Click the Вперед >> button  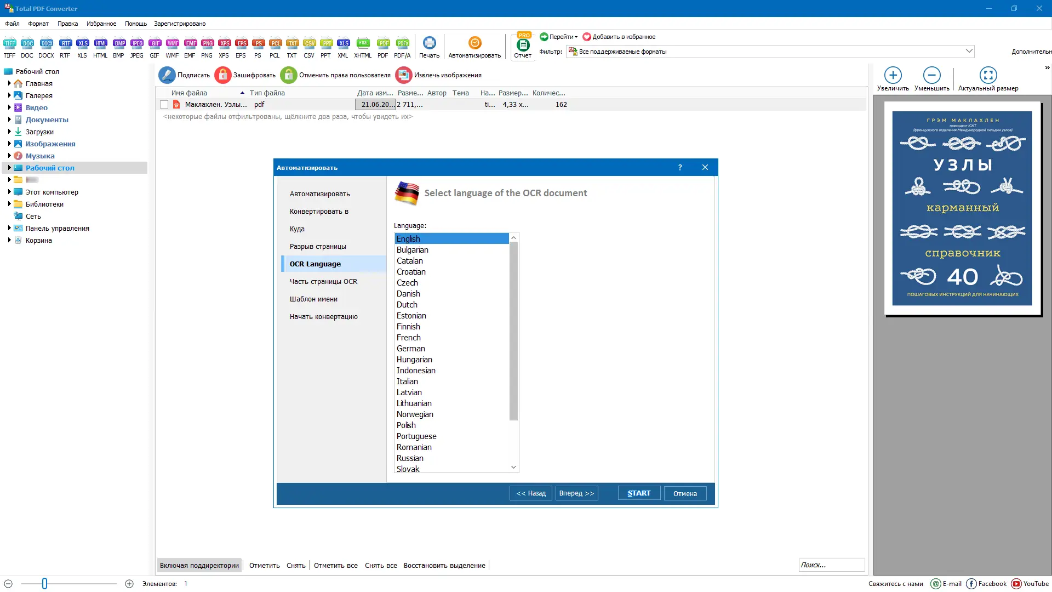click(x=576, y=493)
